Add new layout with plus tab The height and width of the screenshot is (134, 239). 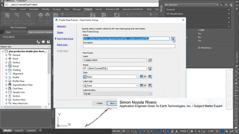click(x=40, y=130)
